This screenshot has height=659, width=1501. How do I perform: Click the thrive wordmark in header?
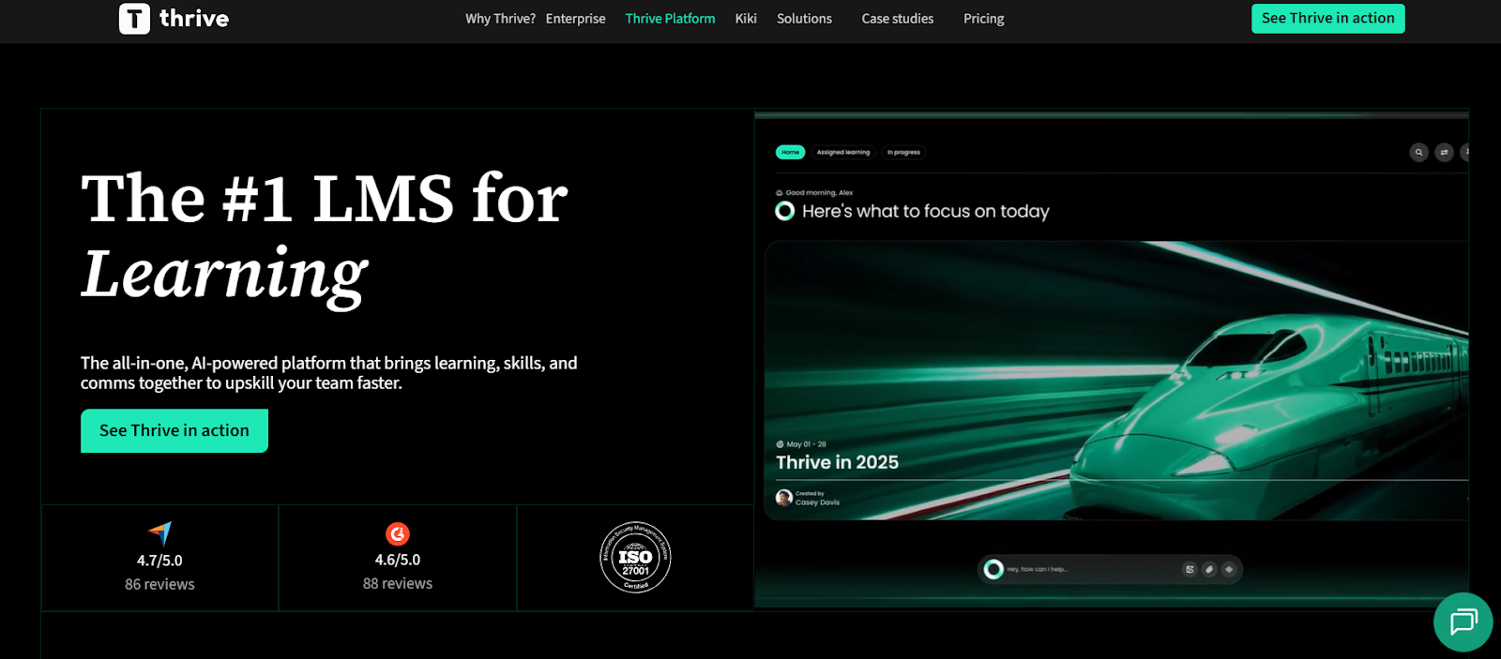tap(194, 19)
